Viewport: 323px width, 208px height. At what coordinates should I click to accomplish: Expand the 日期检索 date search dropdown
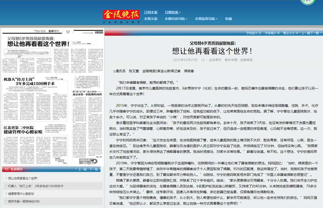coord(173,13)
